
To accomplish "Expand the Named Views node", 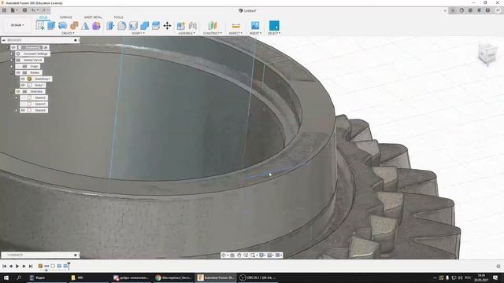I will pos(12,60).
